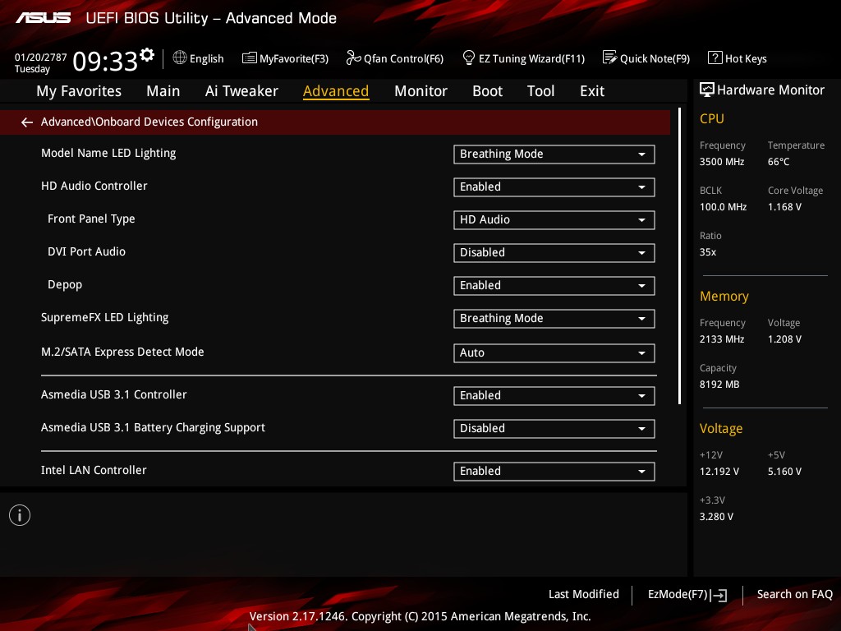Screen dimensions: 841x631
Task: Switch to My Favorites tab
Action: [79, 91]
